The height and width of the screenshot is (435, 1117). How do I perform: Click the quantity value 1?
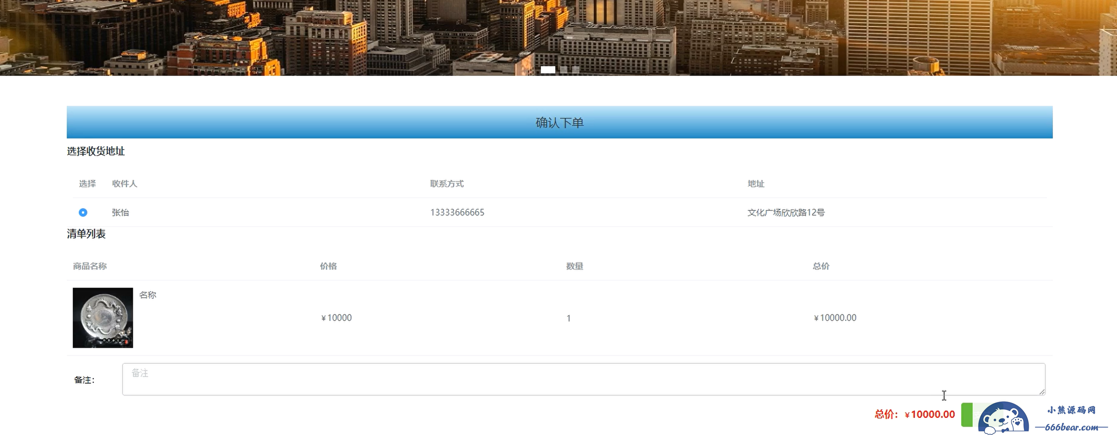pos(569,318)
